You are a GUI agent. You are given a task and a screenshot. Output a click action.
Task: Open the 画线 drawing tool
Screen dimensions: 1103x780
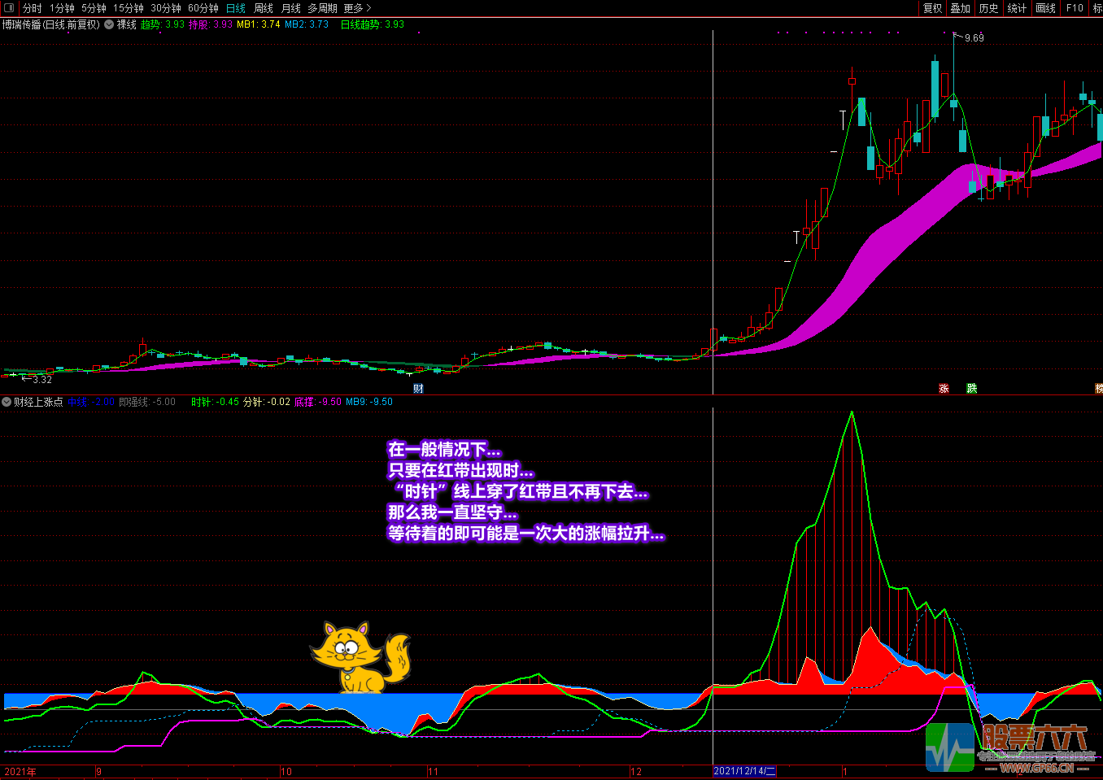click(x=1045, y=8)
